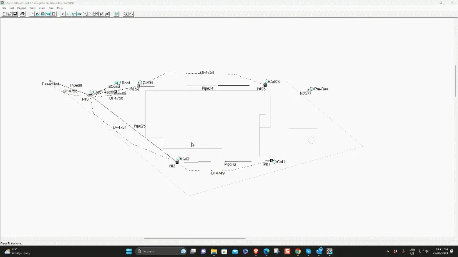The height and width of the screenshot is (257, 458).
Task: Open the View menu
Action: pos(32,8)
